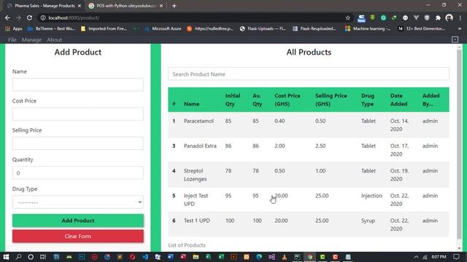Bookmark this page with the star icon
The height and width of the screenshot is (262, 467).
tap(347, 17)
